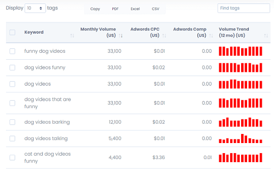Sort by Volume Trend column arrows
The width and height of the screenshot is (274, 169).
[266, 36]
